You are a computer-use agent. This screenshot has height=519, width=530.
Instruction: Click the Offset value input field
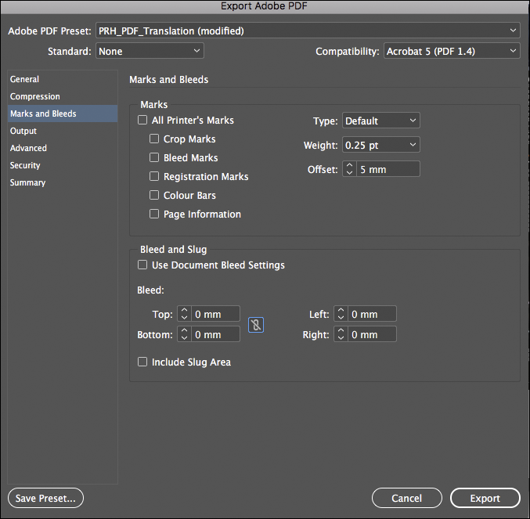tap(388, 169)
